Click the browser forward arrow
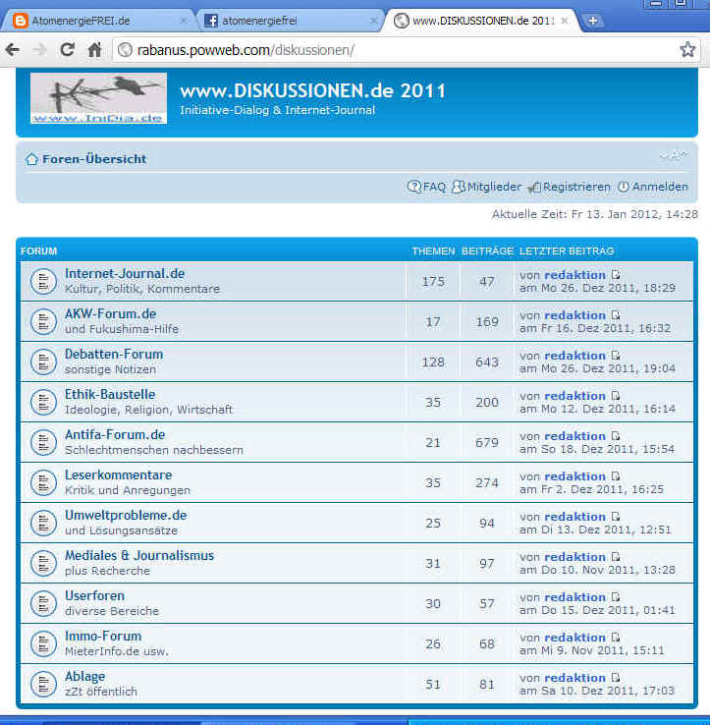This screenshot has width=710, height=725. coord(40,49)
